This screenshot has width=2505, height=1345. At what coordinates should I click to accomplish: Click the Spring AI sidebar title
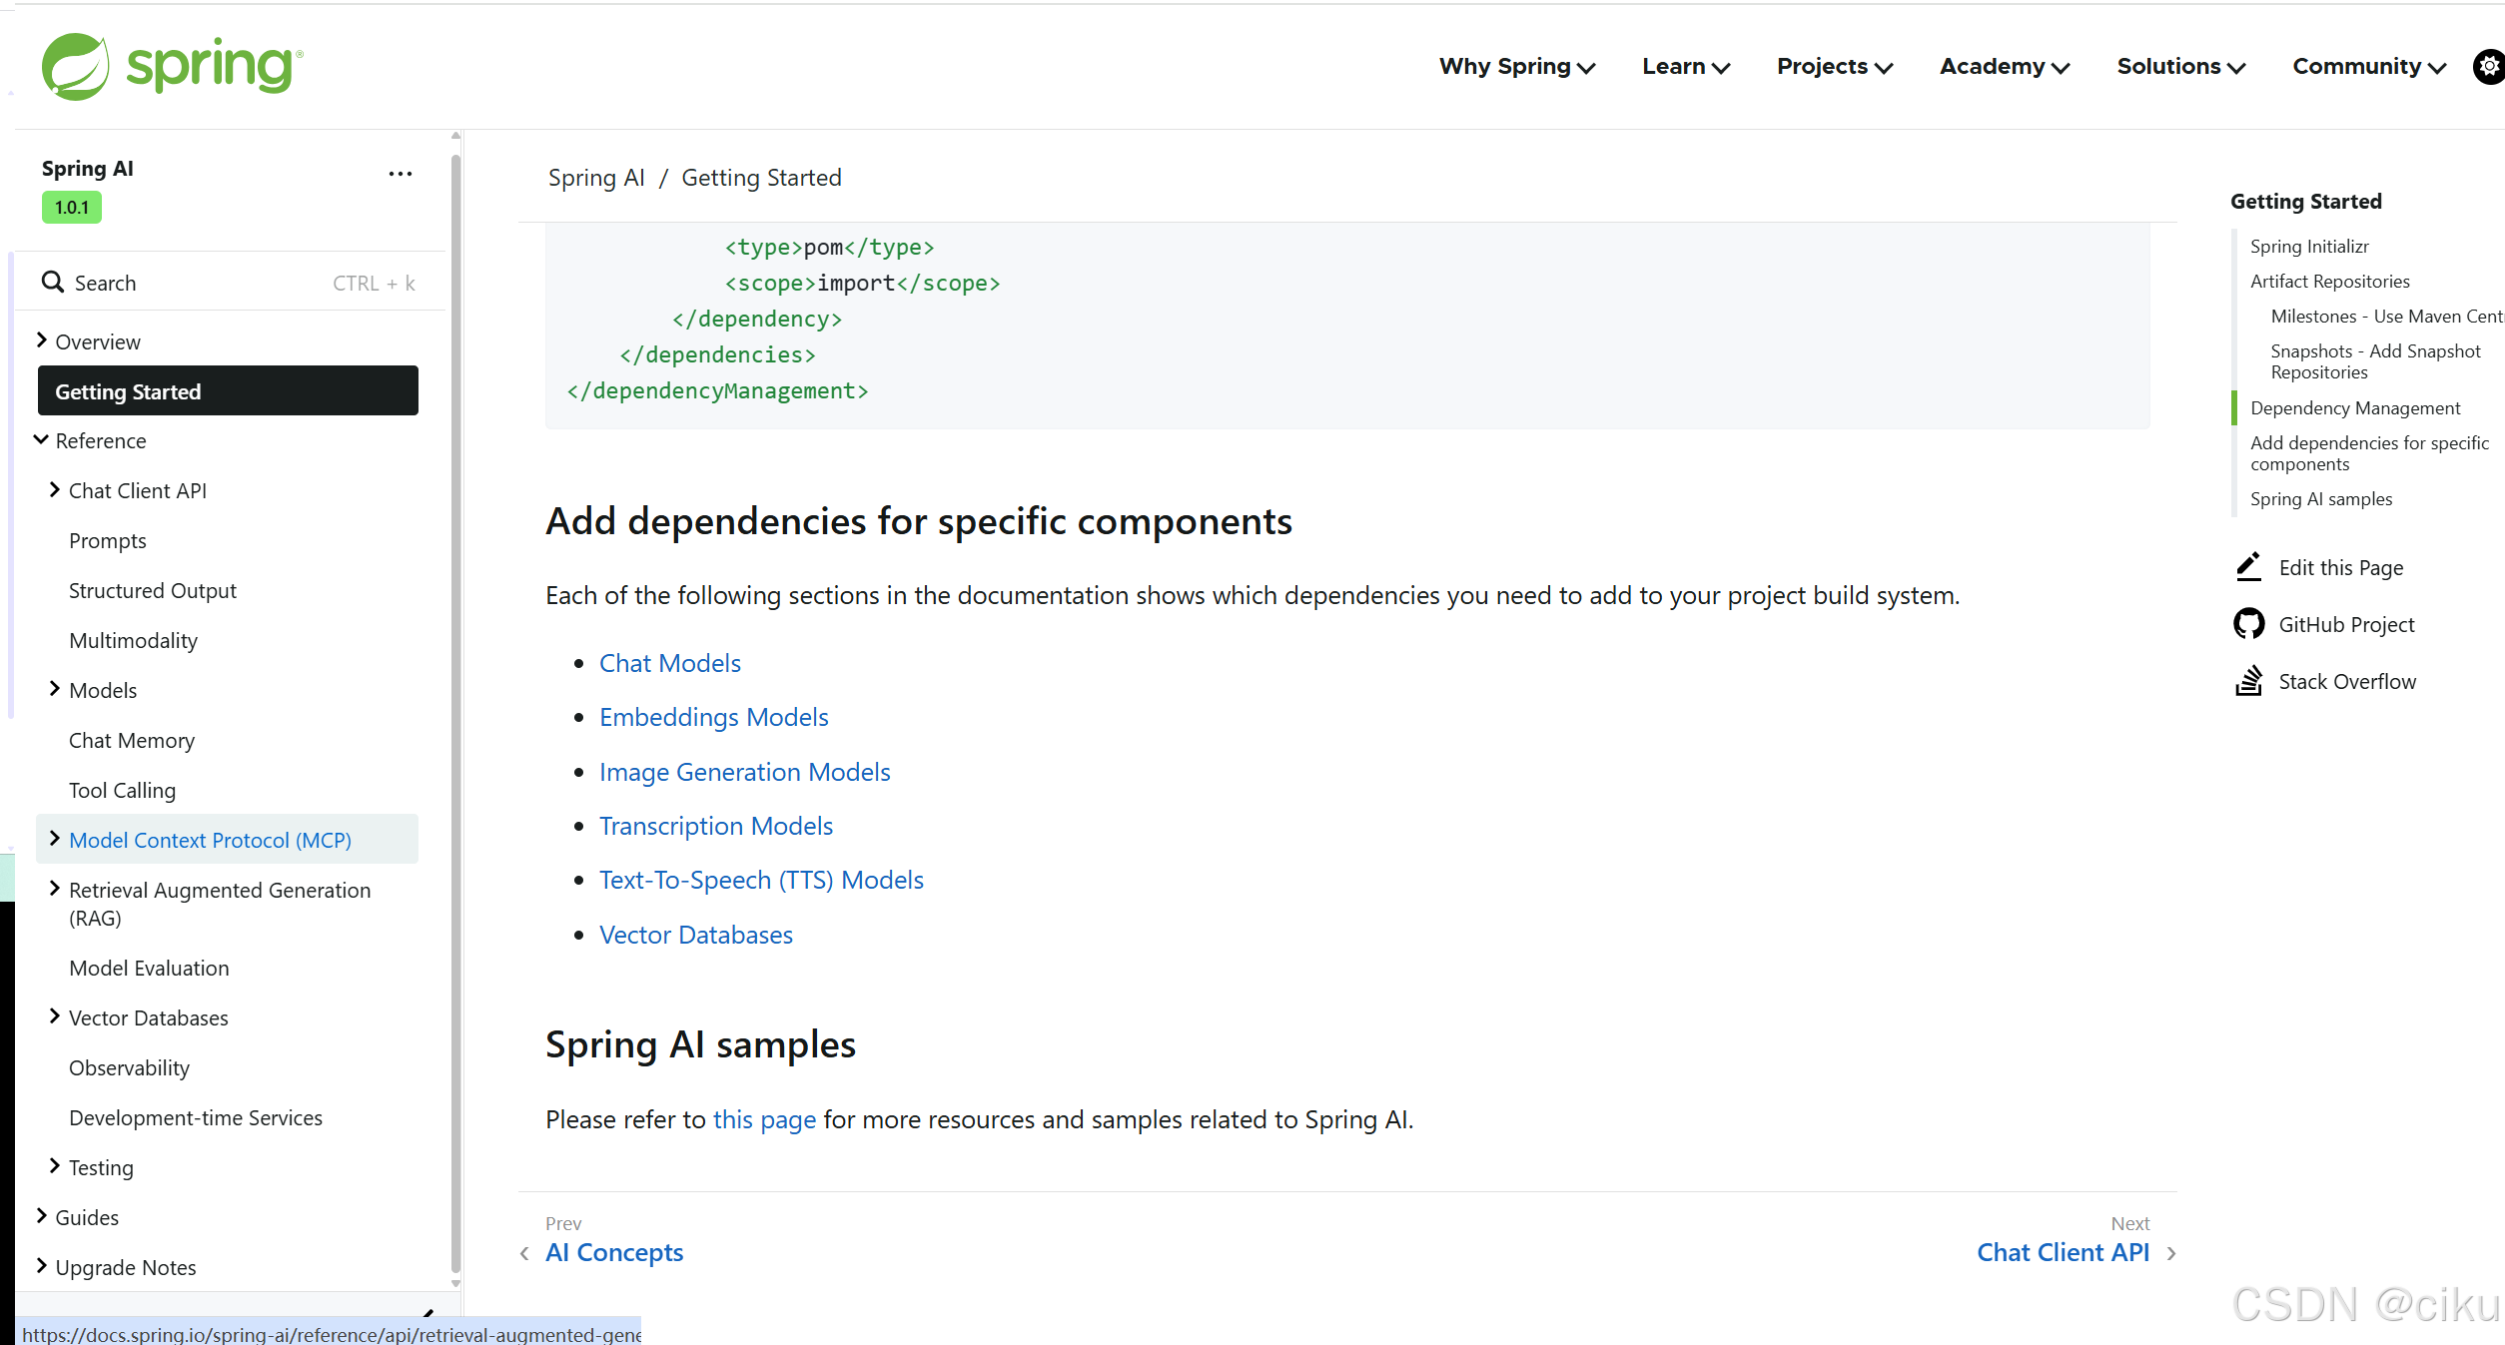tap(88, 168)
